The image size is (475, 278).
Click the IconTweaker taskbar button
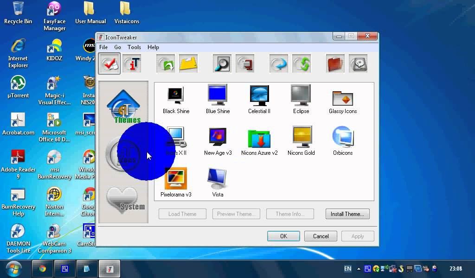click(109, 269)
